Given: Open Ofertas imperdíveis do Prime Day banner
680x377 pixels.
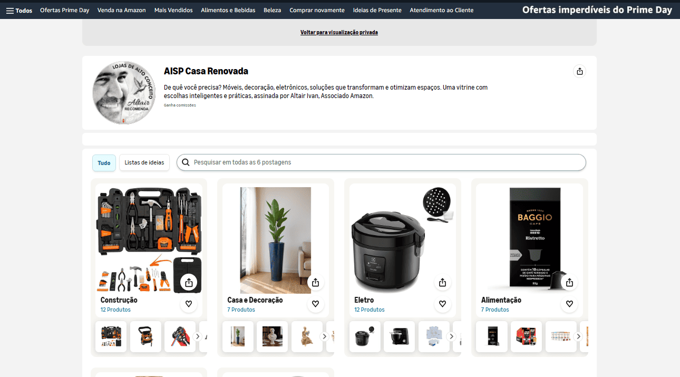Looking at the screenshot, I should 597,9.
